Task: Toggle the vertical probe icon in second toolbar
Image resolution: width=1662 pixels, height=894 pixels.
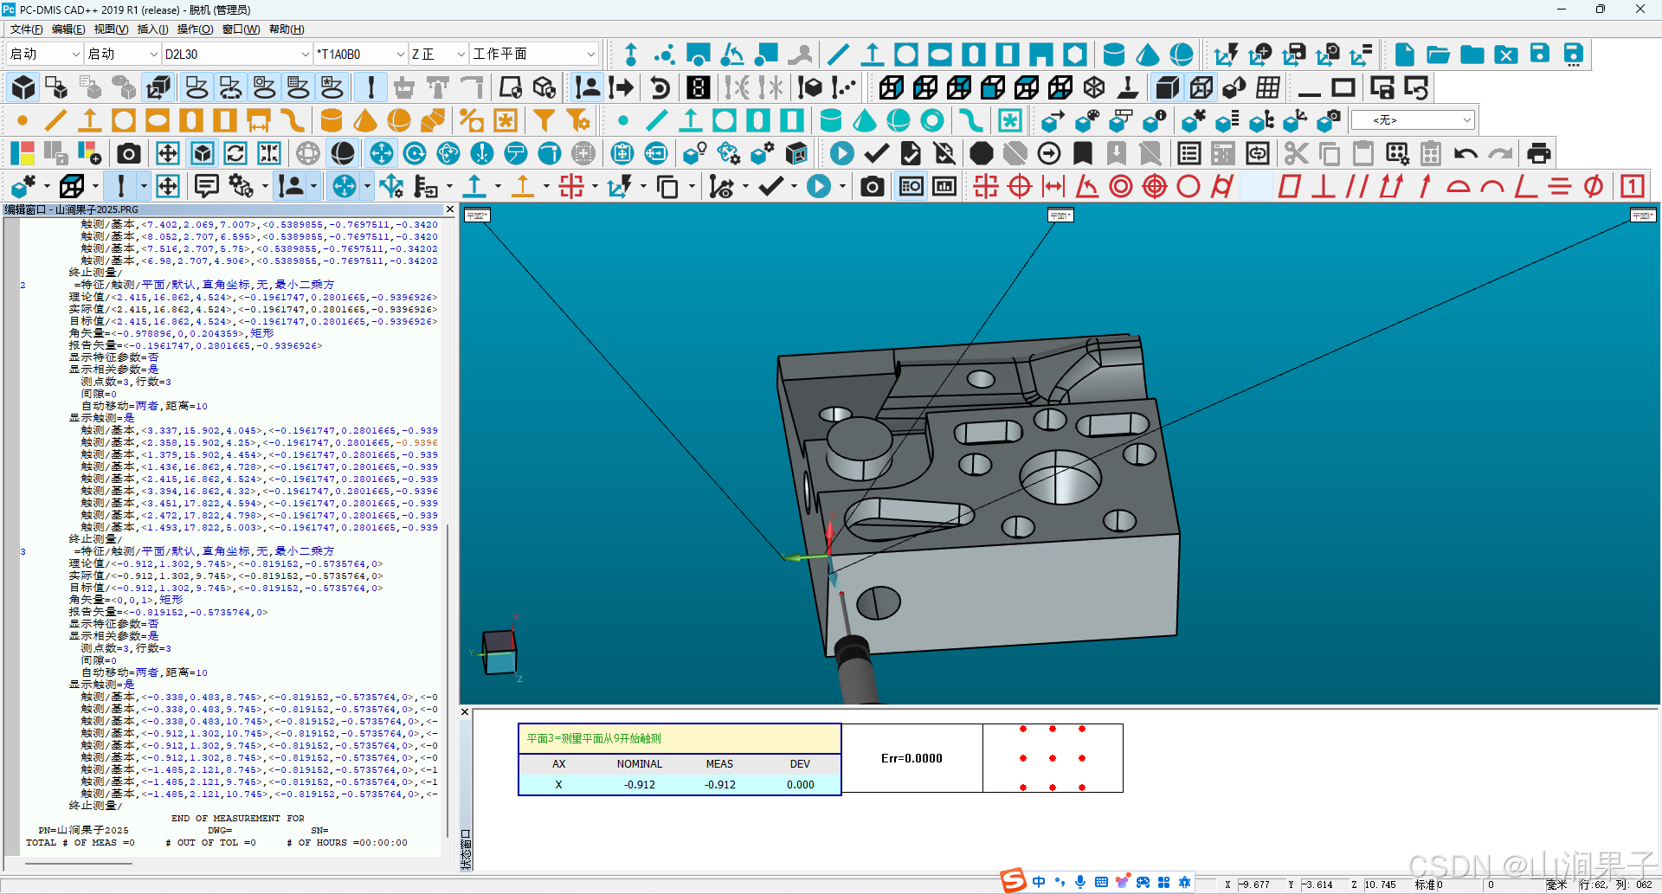Action: pyautogui.click(x=371, y=87)
